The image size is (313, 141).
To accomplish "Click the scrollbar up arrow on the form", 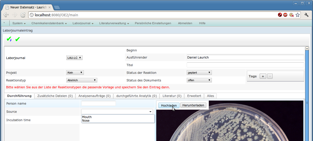I will tap(307, 48).
